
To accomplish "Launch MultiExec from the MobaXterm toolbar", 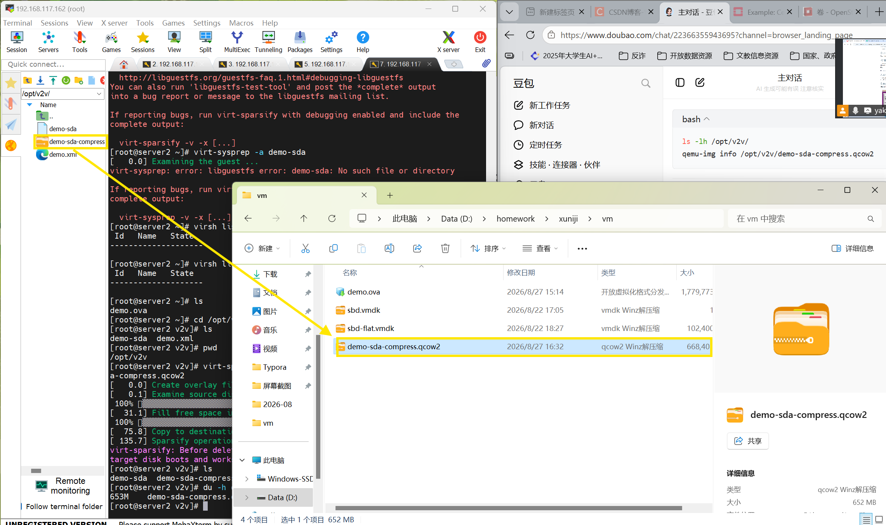I will (x=237, y=42).
